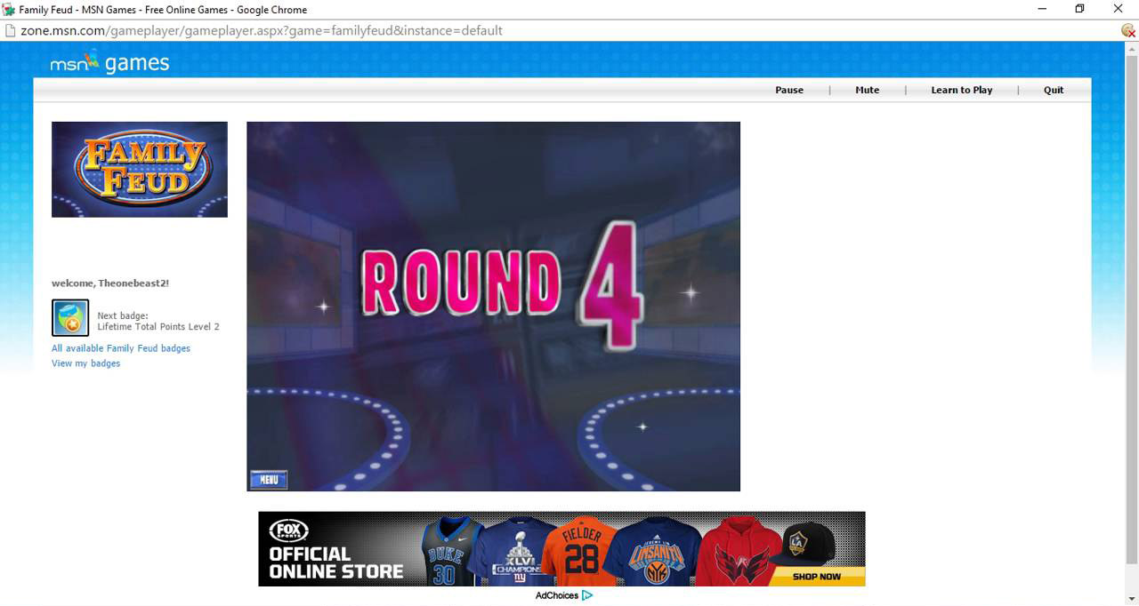Click the Fox Sports store ad banner
1139x606 pixels.
pos(561,549)
